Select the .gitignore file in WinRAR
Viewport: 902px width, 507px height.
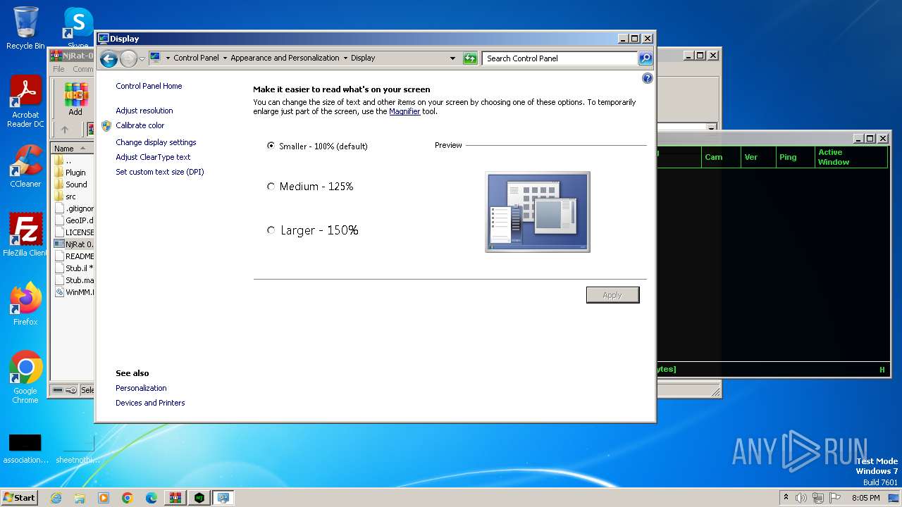point(73,208)
